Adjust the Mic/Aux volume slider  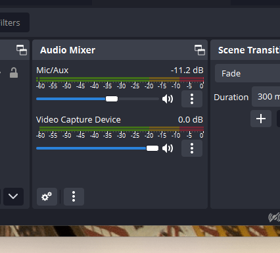point(112,99)
